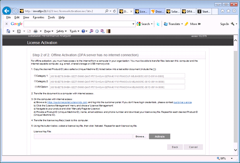Screen dimensions: 240x163
Task: Open the Favorites menu
Action: 38,17
